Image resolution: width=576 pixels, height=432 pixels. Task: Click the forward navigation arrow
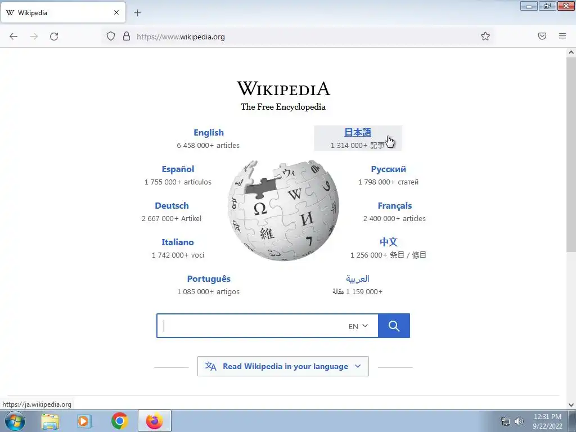(x=34, y=37)
